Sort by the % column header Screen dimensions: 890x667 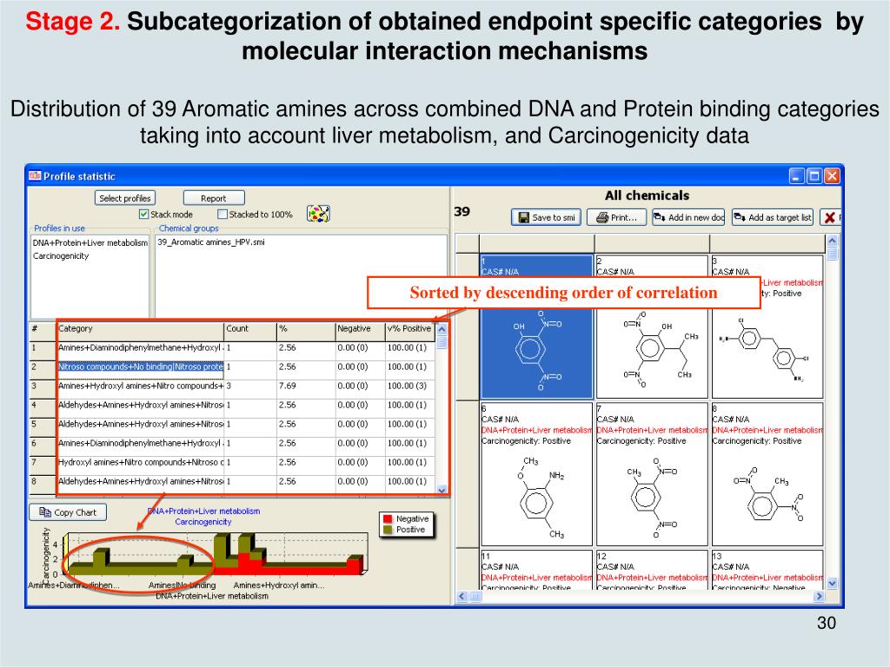pos(306,329)
